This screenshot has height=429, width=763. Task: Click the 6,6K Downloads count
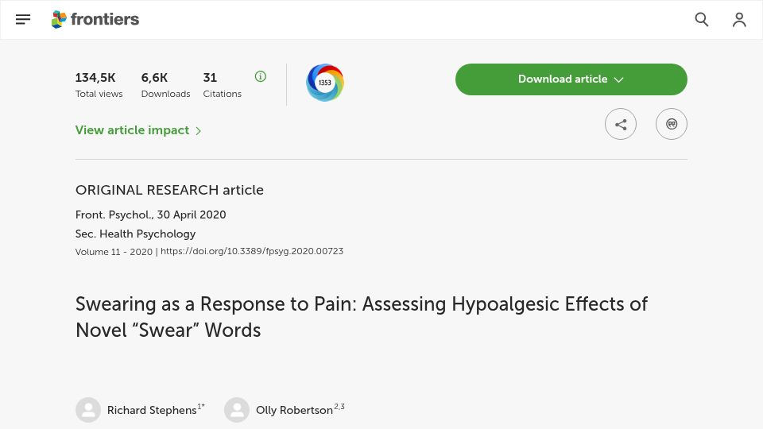(154, 78)
